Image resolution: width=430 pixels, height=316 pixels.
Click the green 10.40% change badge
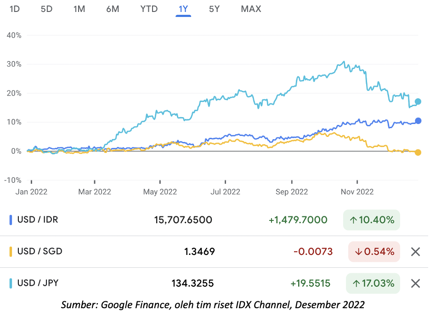tap(372, 220)
